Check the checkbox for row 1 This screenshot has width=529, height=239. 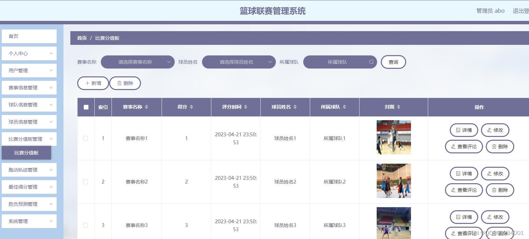(x=85, y=138)
